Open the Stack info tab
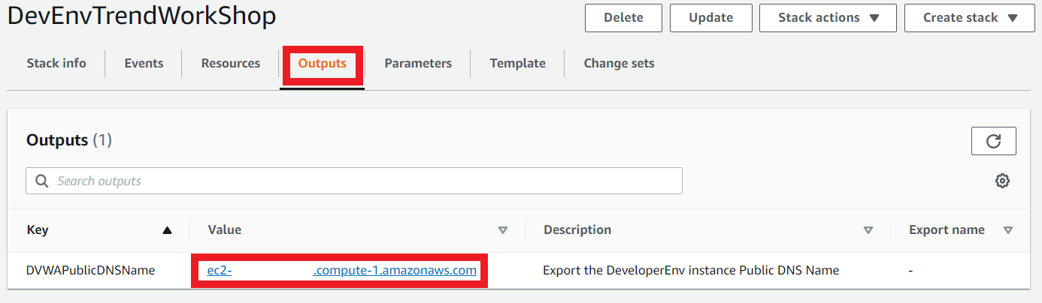Image resolution: width=1042 pixels, height=303 pixels. click(56, 64)
